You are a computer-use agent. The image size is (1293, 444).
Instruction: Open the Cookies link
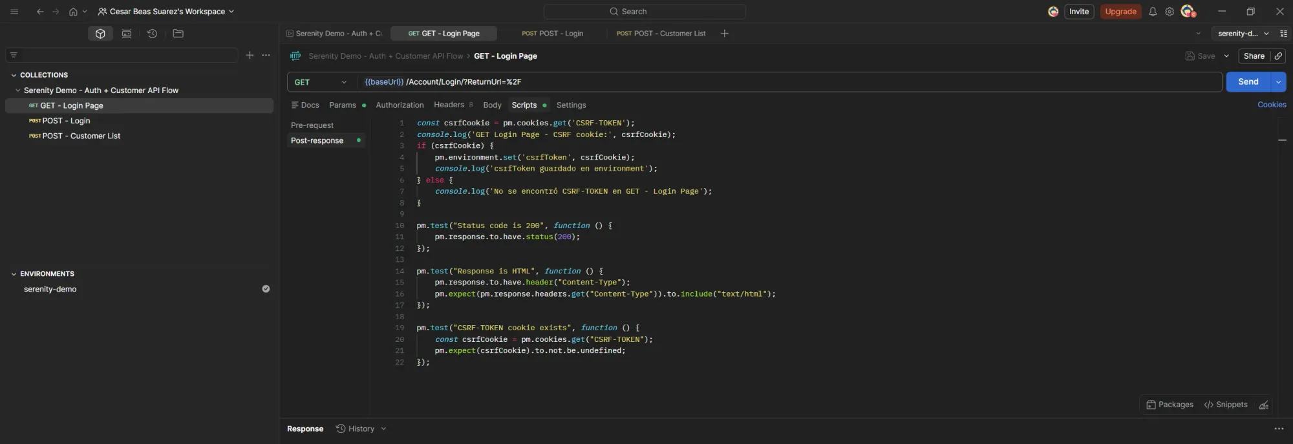[x=1271, y=105]
